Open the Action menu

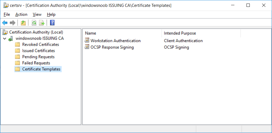21,14
